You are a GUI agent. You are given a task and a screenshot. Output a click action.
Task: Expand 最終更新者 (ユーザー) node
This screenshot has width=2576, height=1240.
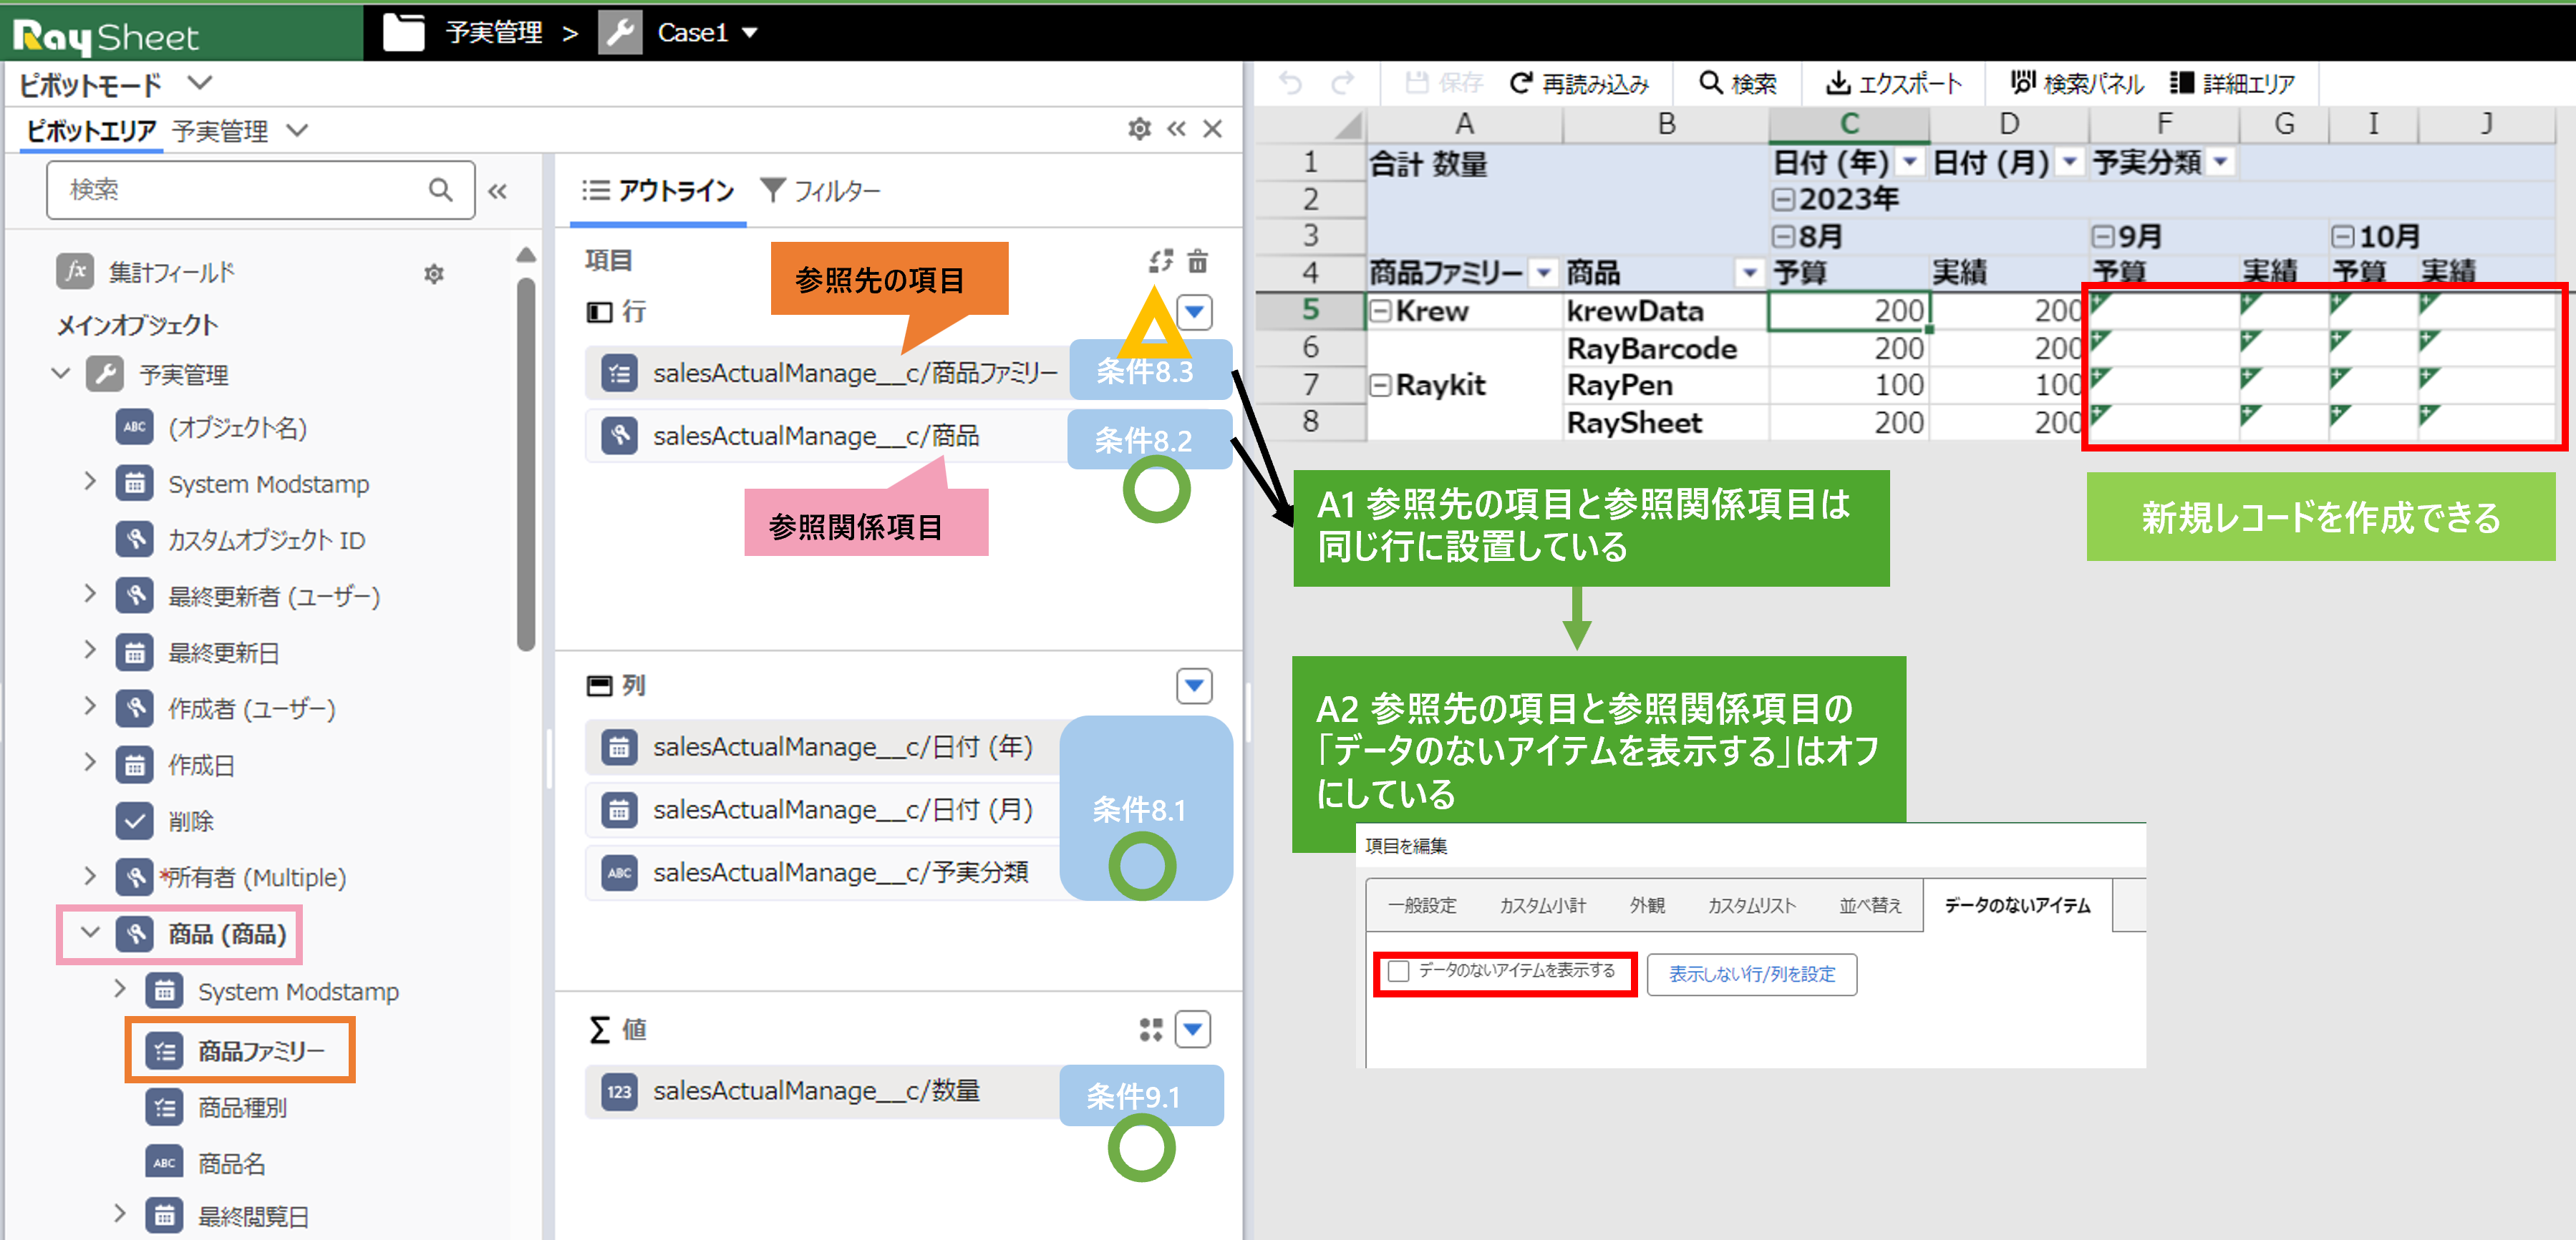click(90, 595)
